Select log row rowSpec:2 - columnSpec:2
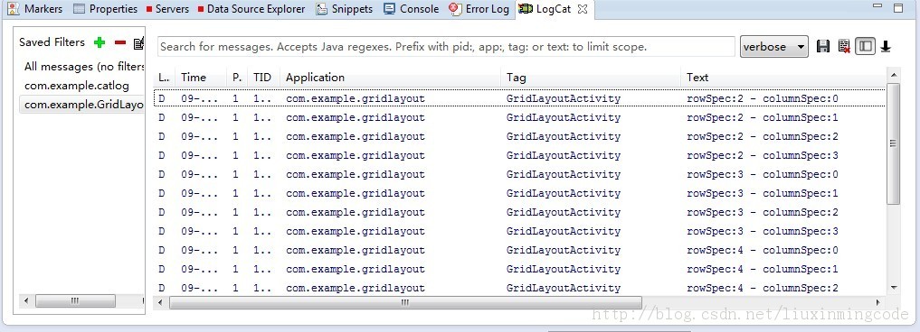Viewport: 920px width, 332px height. pos(519,136)
